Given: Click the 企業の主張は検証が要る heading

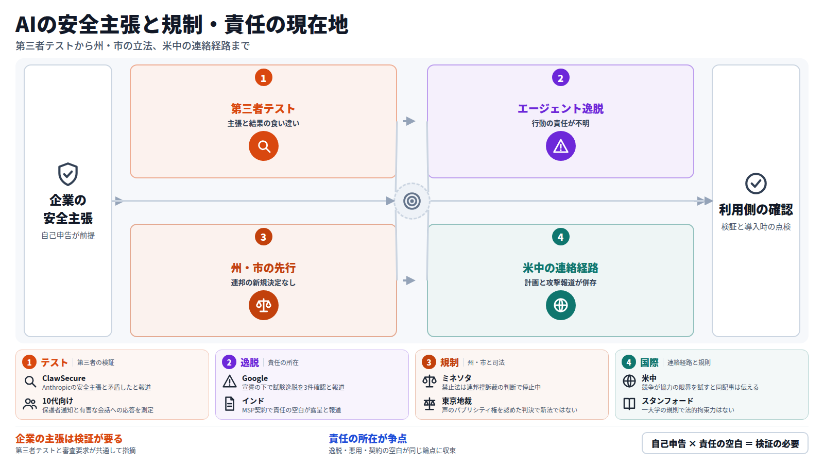Looking at the screenshot, I should (69, 439).
